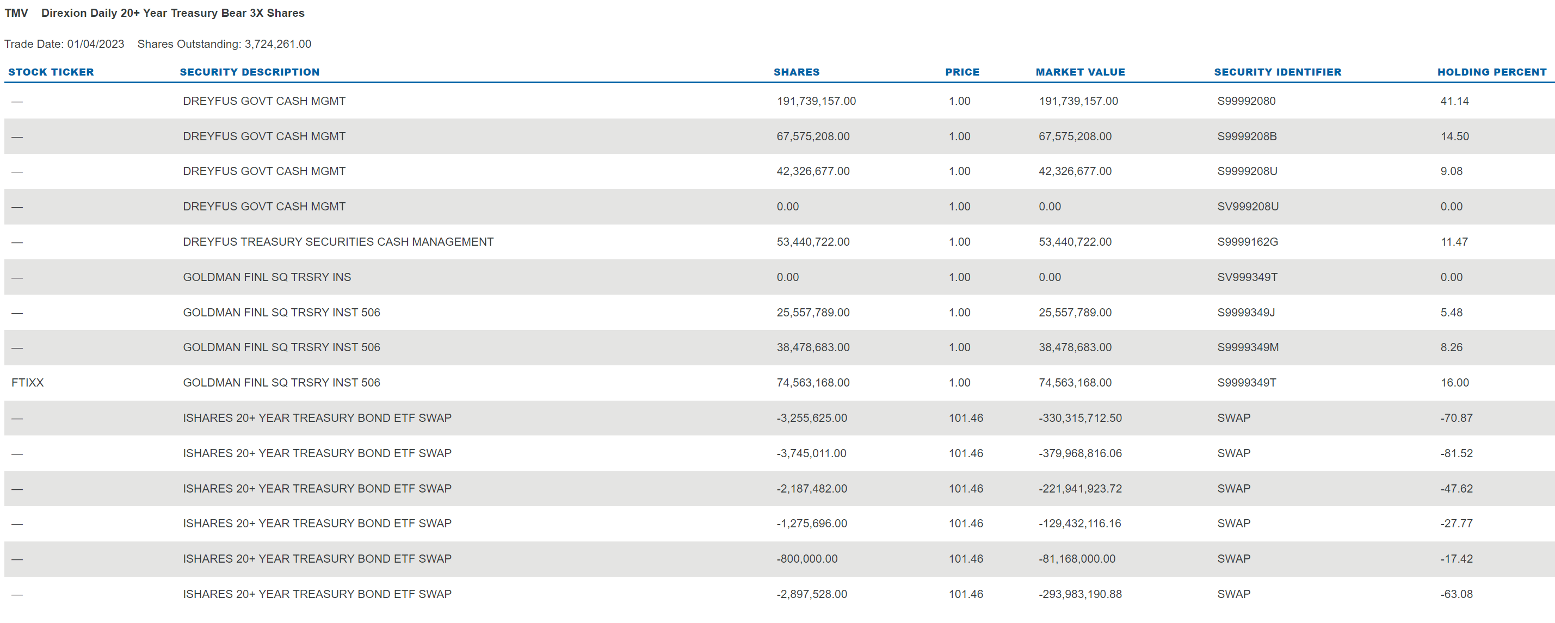Click the SECURITY IDENTIFIER column header
This screenshot has height=623, width=1555.
(x=1278, y=72)
